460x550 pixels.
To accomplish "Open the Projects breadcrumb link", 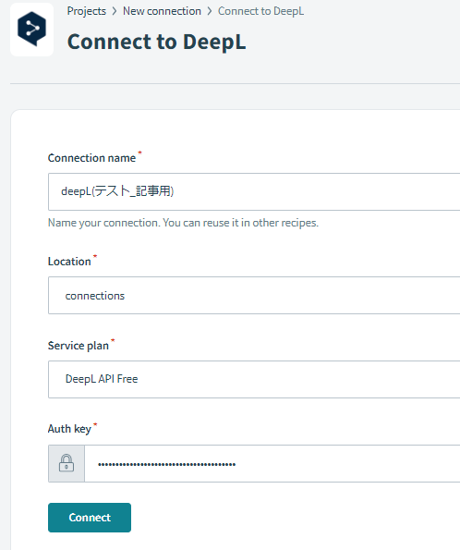I will (x=87, y=11).
